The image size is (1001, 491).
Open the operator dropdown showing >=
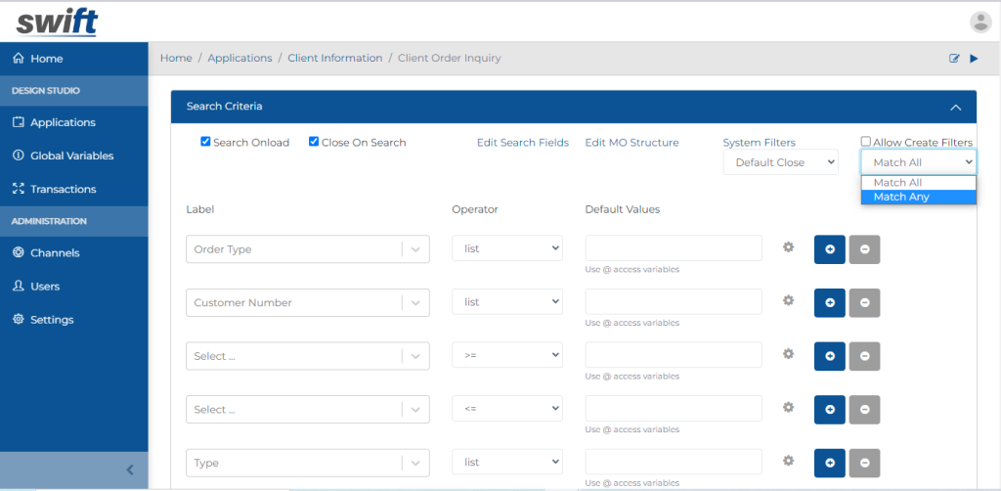[506, 355]
